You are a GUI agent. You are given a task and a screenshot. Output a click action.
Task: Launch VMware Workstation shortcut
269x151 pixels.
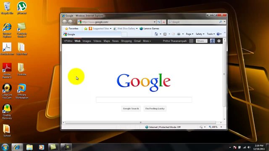22,91
